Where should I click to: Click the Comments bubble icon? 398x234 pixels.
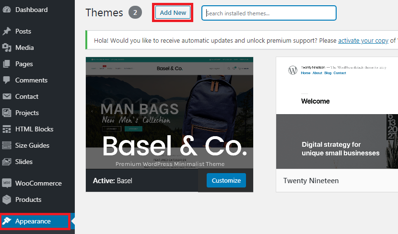[x=7, y=80]
